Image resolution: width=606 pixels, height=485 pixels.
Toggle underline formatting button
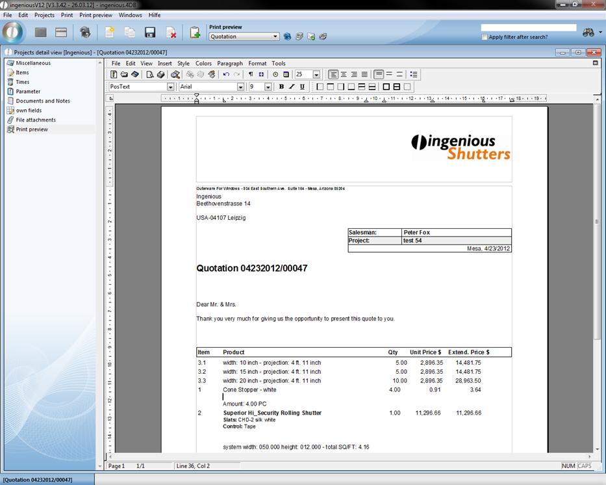click(302, 86)
